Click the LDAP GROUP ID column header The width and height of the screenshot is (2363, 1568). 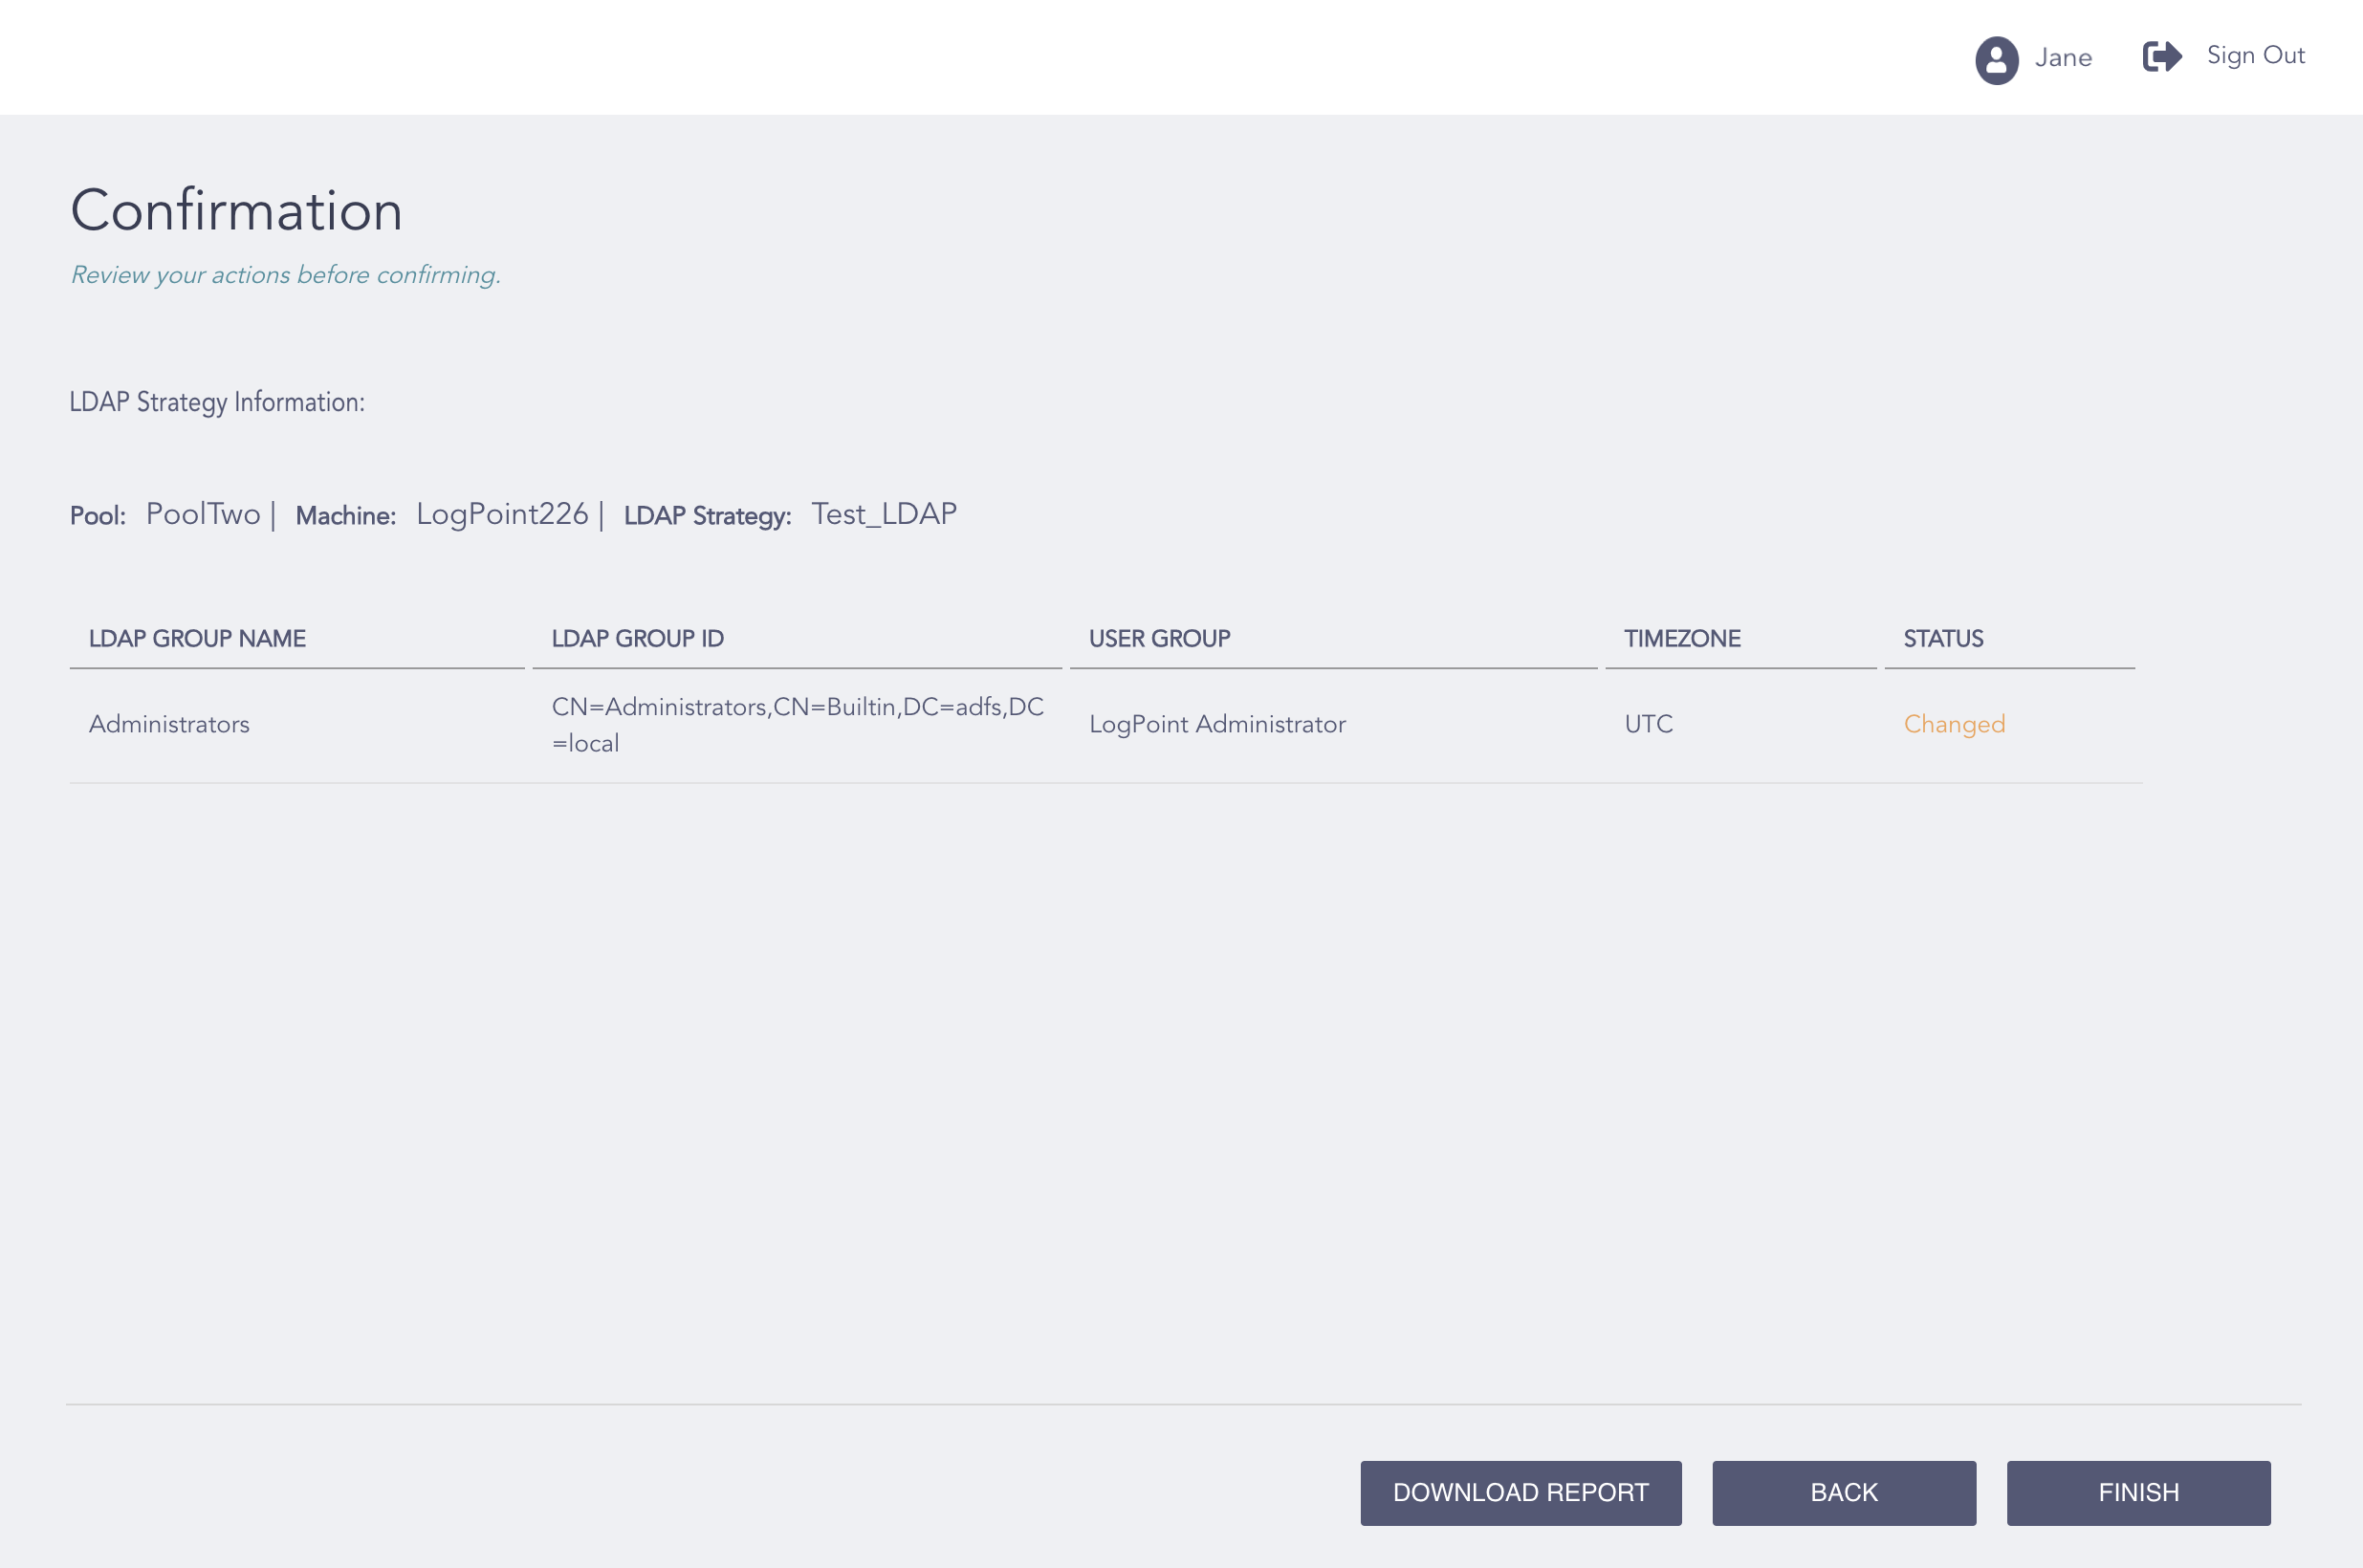(x=637, y=638)
